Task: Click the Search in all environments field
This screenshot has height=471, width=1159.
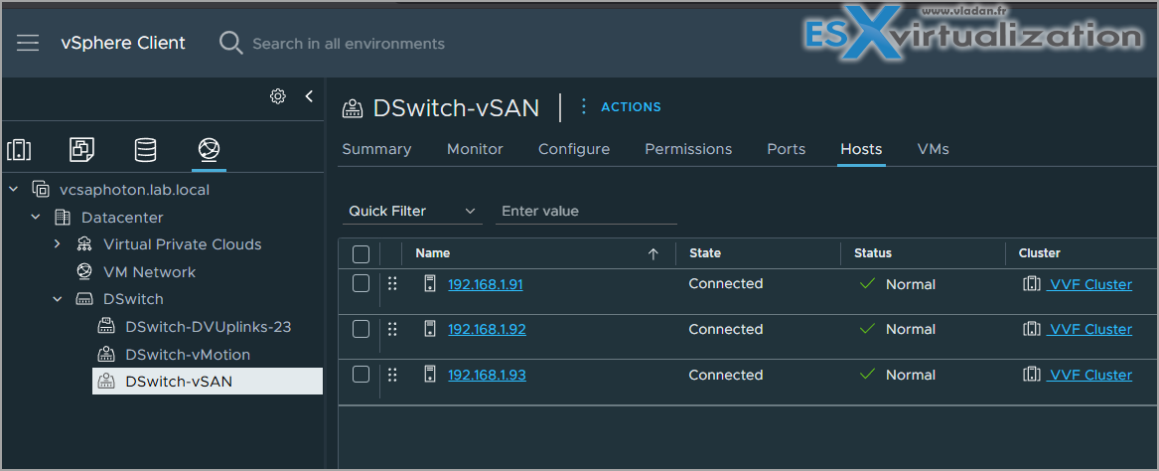Action: click(349, 44)
